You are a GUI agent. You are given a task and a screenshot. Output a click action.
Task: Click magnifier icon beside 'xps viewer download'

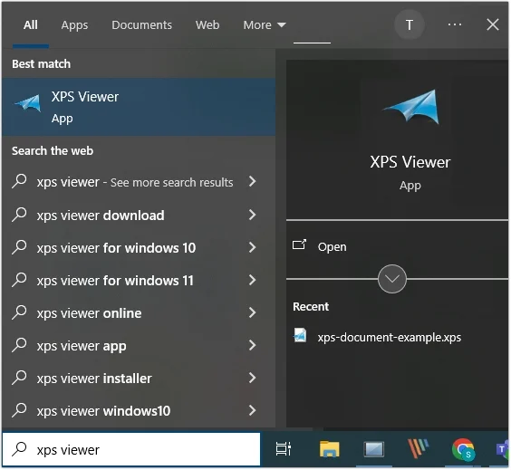coord(19,215)
